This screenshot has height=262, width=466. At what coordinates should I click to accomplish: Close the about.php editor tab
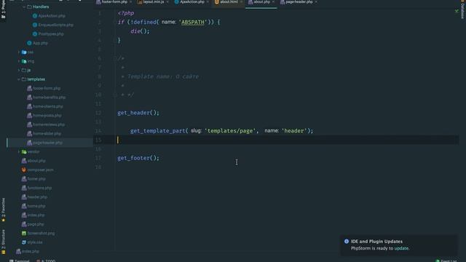pos(273,1)
